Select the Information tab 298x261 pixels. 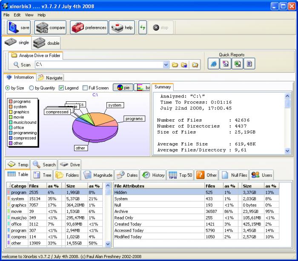point(20,77)
